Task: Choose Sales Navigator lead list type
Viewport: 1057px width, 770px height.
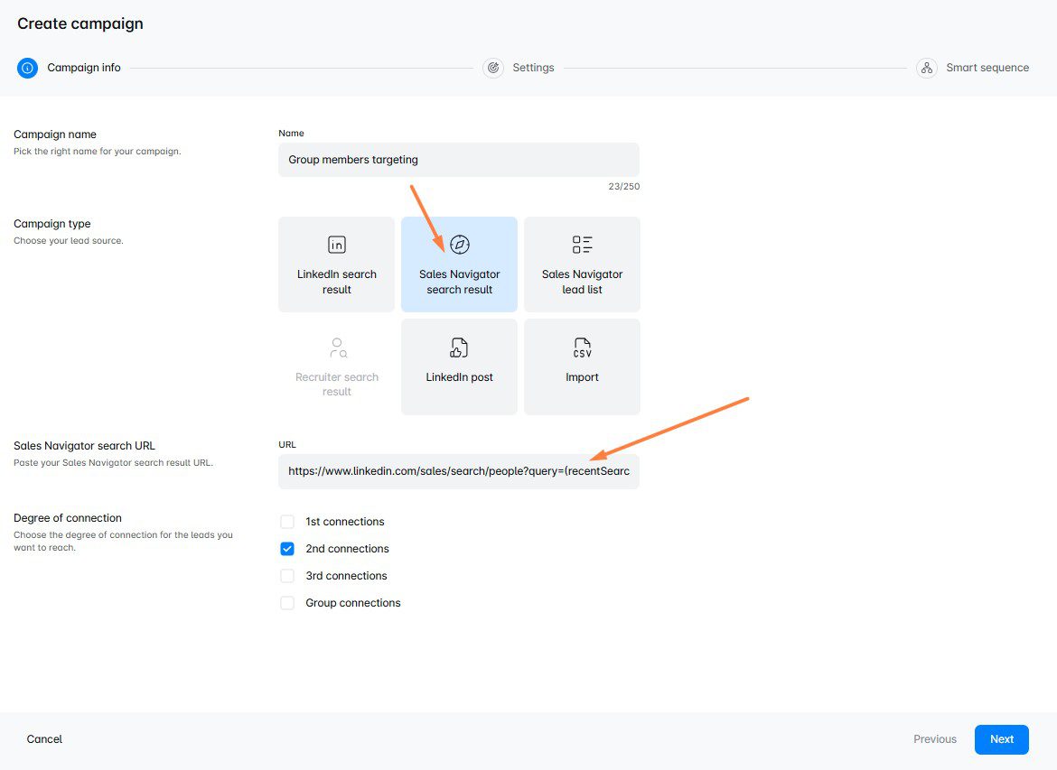Action: [582, 264]
